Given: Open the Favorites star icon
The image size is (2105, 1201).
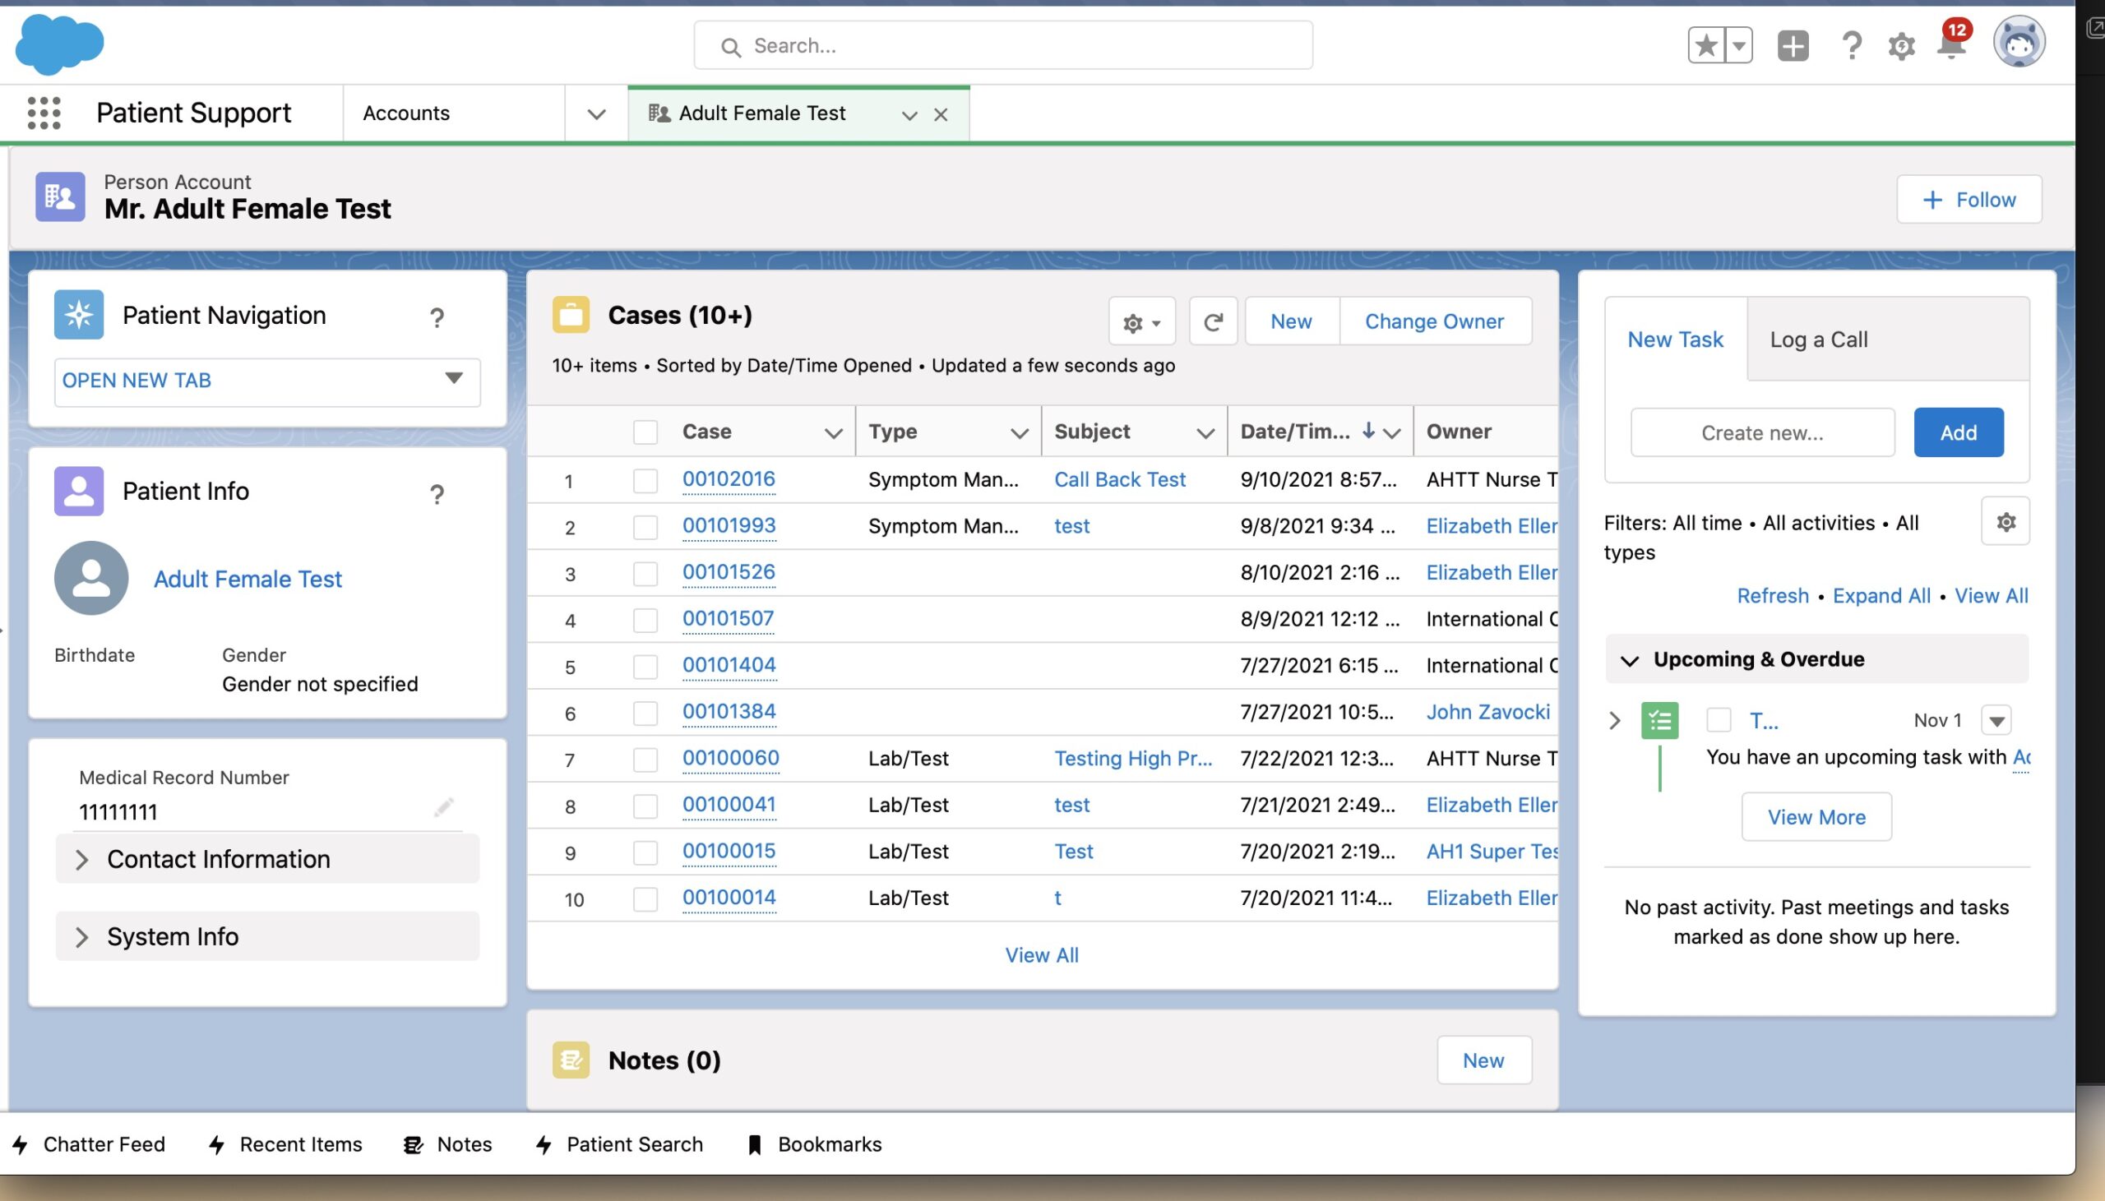Looking at the screenshot, I should coord(1705,45).
